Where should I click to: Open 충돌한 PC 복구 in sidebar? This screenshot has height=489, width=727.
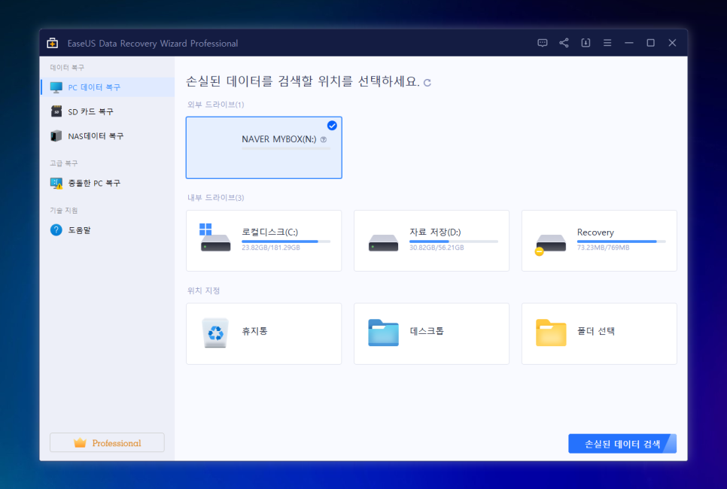click(x=108, y=183)
